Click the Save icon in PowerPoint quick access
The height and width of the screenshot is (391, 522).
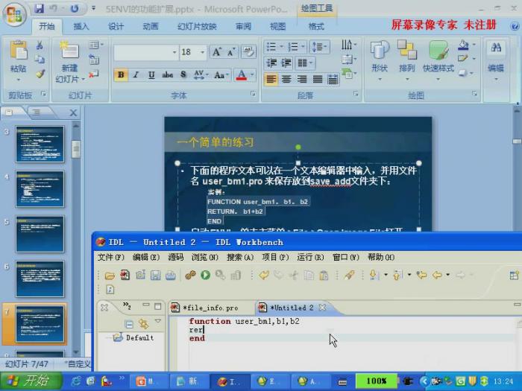coord(38,9)
